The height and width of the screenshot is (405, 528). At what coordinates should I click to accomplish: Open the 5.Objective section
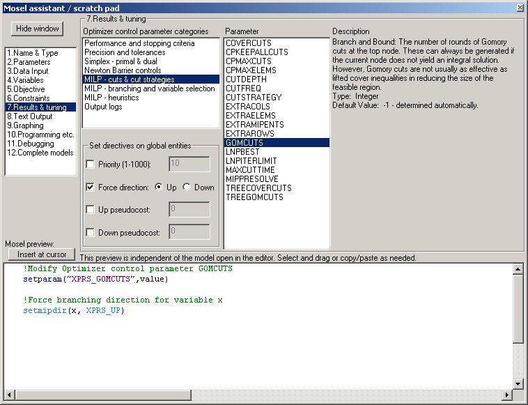pyautogui.click(x=26, y=89)
